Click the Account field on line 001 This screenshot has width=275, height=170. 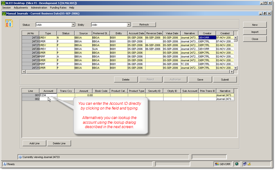coord(48,95)
